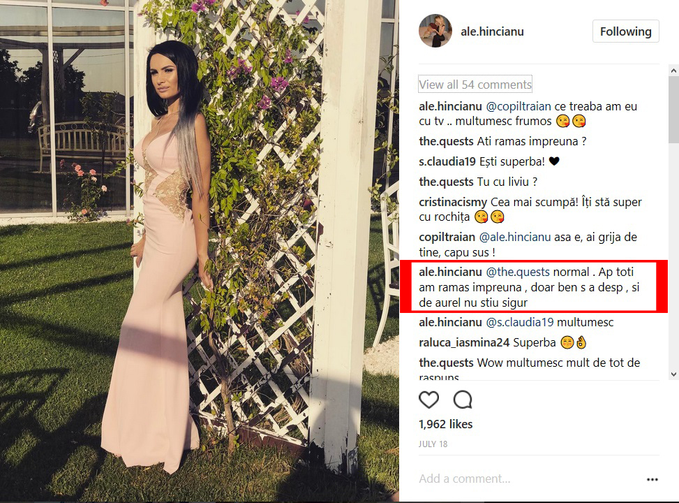Open the @copiltraian mention link
The image size is (679, 503).
pyautogui.click(x=518, y=107)
